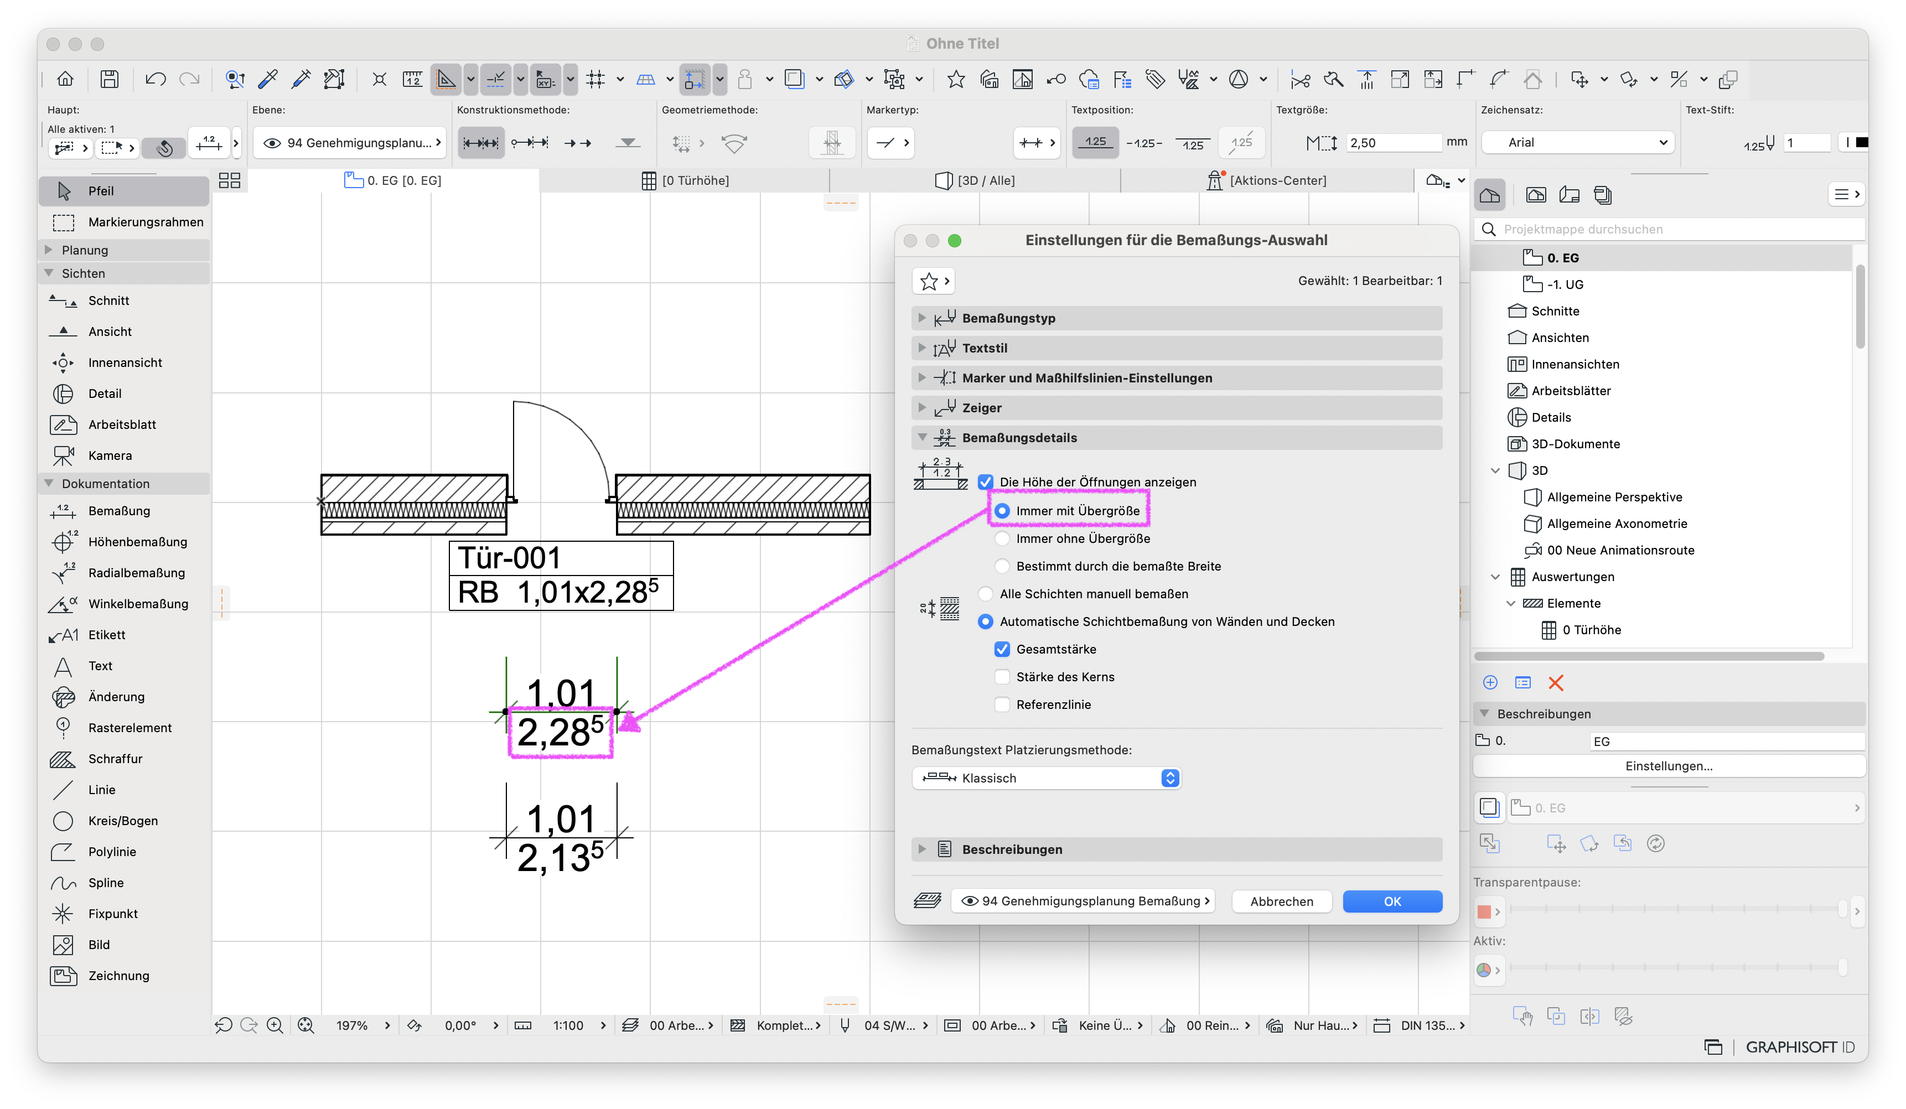This screenshot has width=1906, height=1109.
Task: Select the Etikett label tool
Action: click(x=123, y=635)
